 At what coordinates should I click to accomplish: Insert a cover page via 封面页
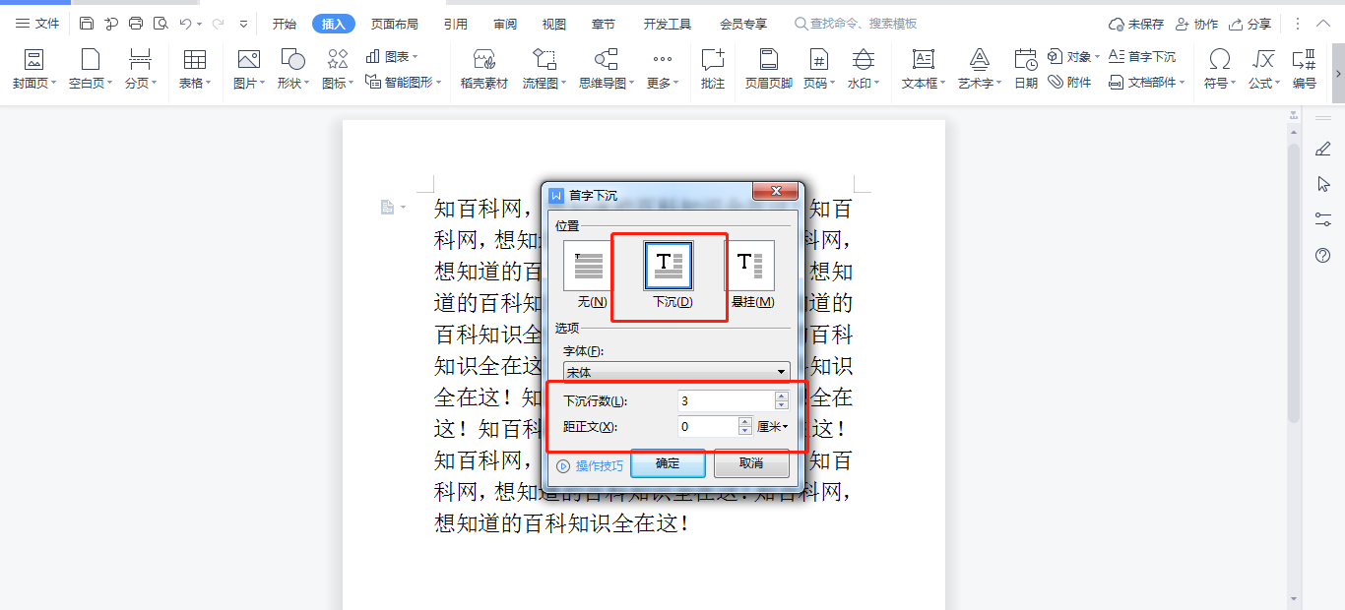(33, 69)
